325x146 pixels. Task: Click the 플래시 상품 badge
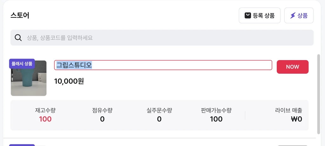tap(22, 64)
